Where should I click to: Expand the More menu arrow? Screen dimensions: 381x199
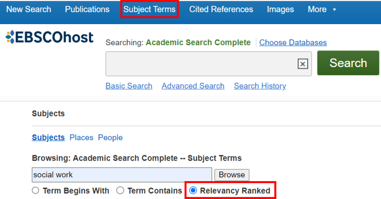point(334,10)
